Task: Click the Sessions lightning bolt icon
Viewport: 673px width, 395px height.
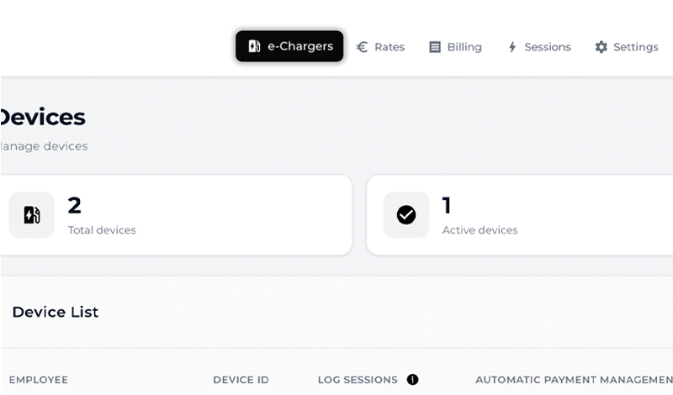Action: [x=511, y=47]
